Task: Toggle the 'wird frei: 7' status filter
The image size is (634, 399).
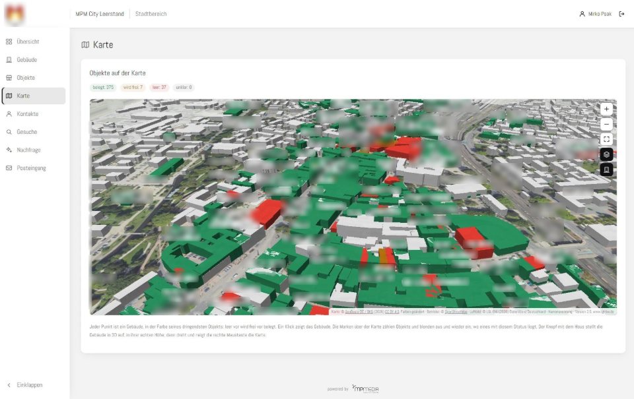Action: tap(133, 87)
